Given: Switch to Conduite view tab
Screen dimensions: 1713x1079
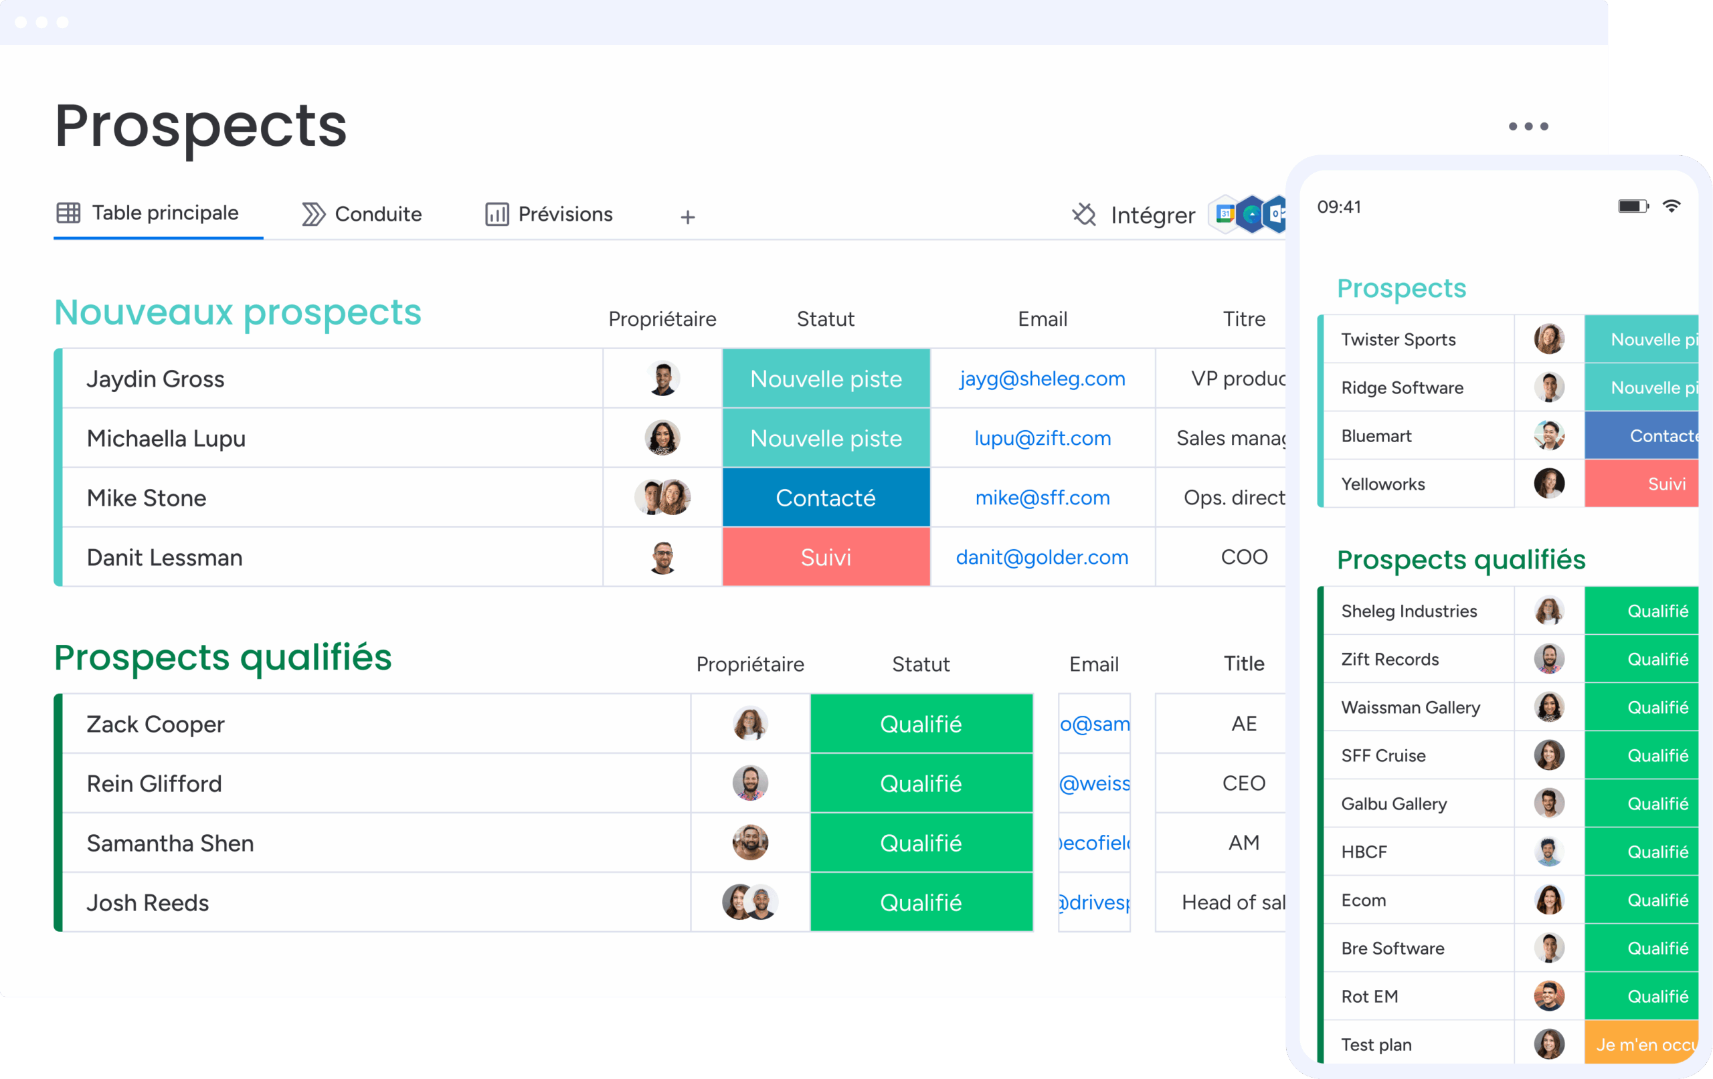Looking at the screenshot, I should 361,214.
